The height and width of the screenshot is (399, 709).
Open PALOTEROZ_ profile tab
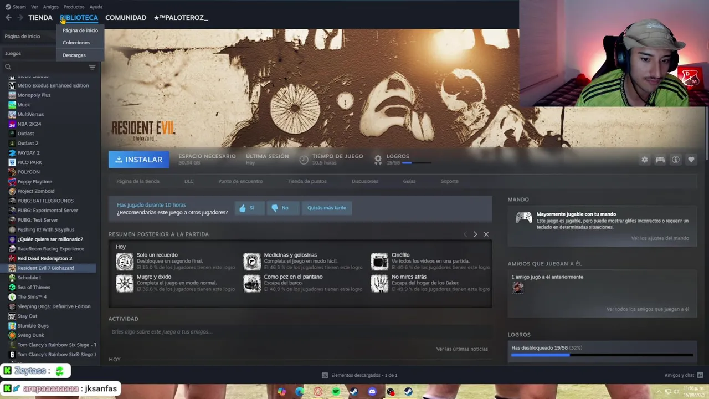(x=181, y=18)
